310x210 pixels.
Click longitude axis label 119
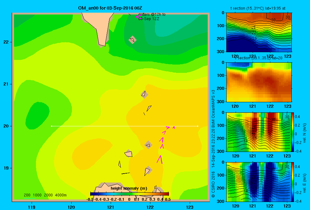click(32, 207)
